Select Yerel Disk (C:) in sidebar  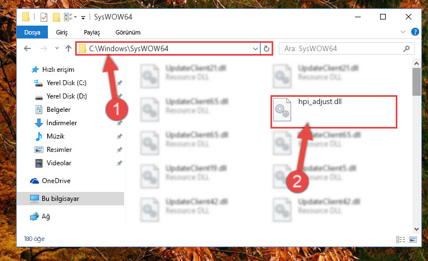click(x=66, y=83)
